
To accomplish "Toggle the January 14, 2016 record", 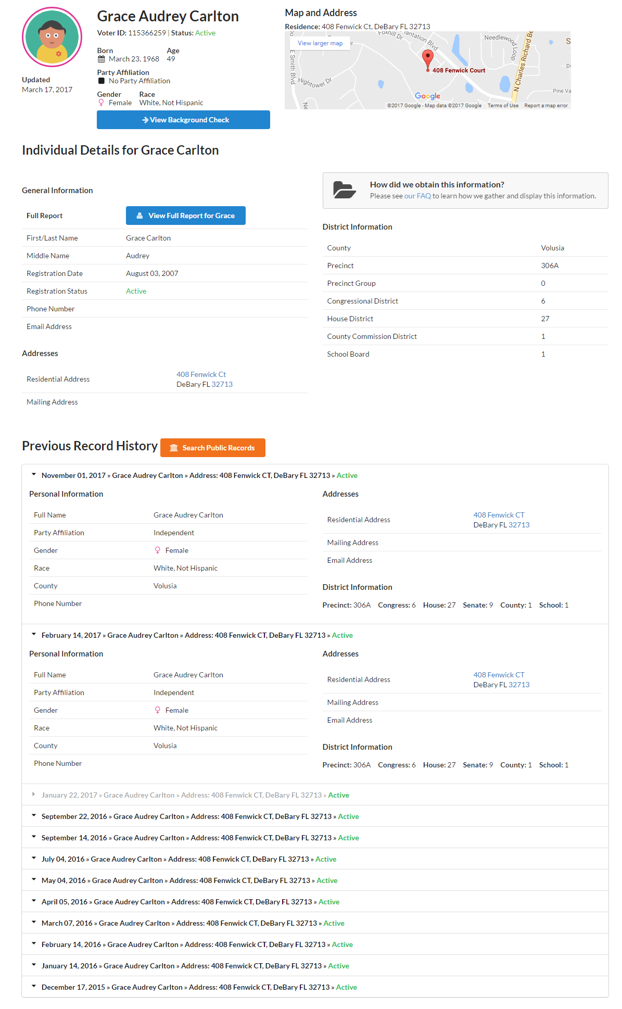I will [x=315, y=966].
